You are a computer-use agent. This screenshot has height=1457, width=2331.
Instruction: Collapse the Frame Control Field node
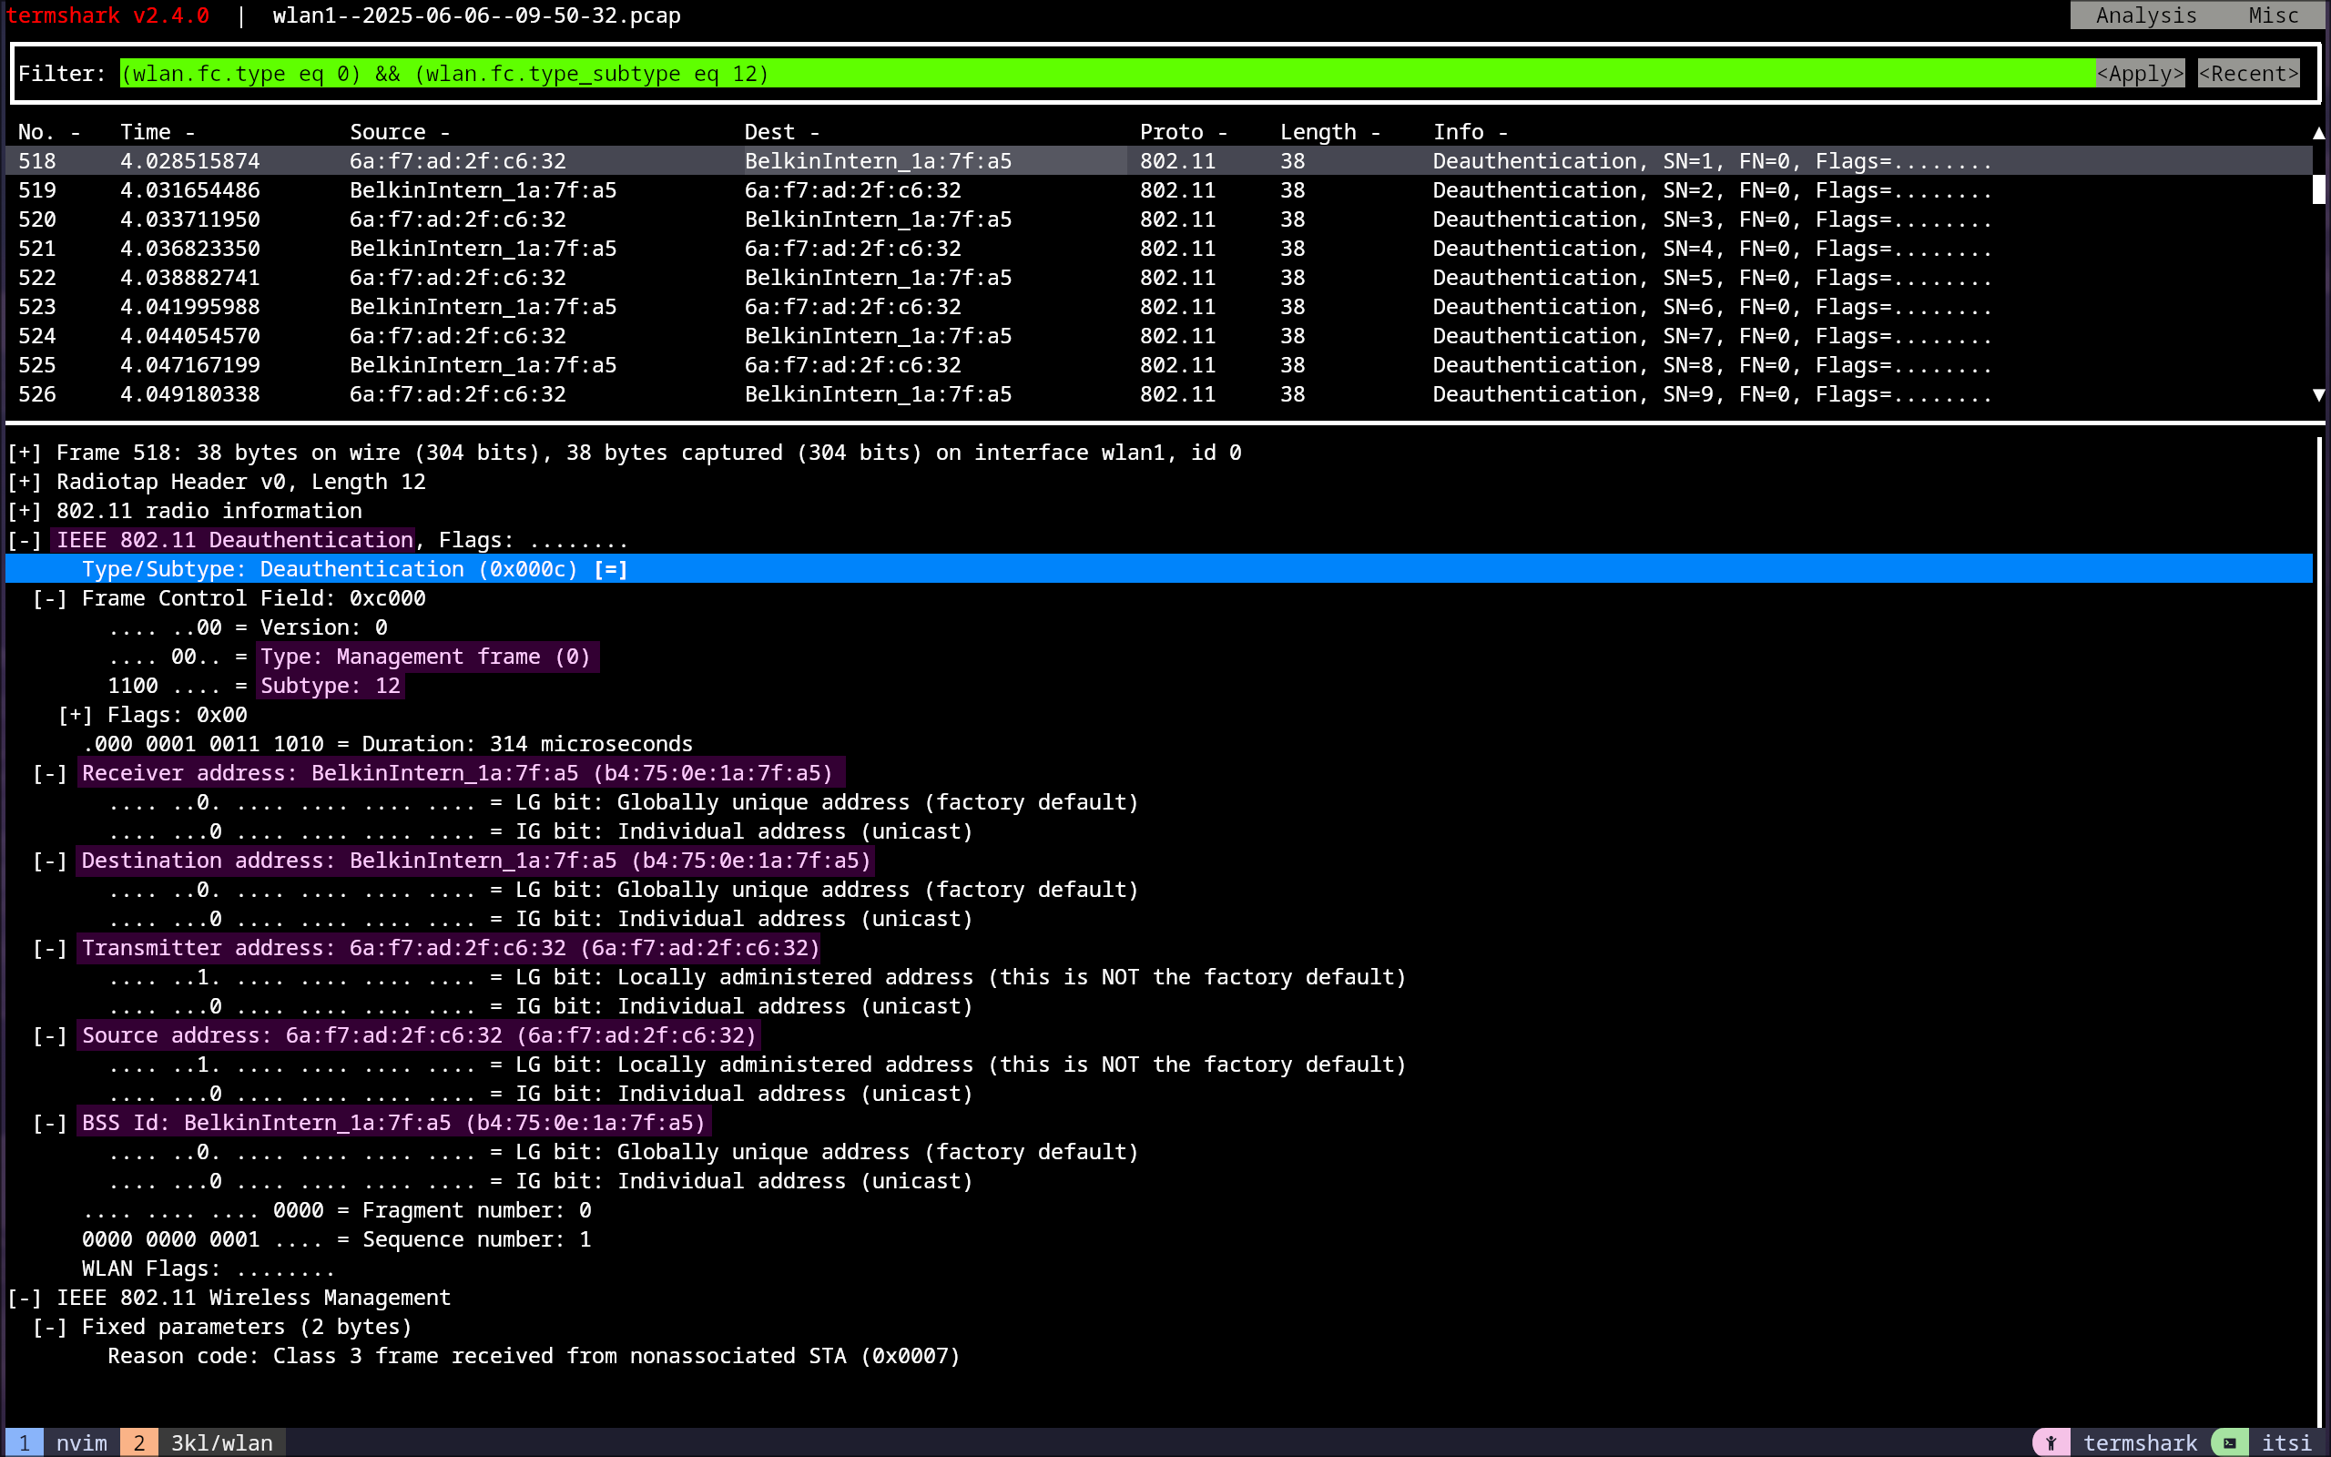[50, 598]
